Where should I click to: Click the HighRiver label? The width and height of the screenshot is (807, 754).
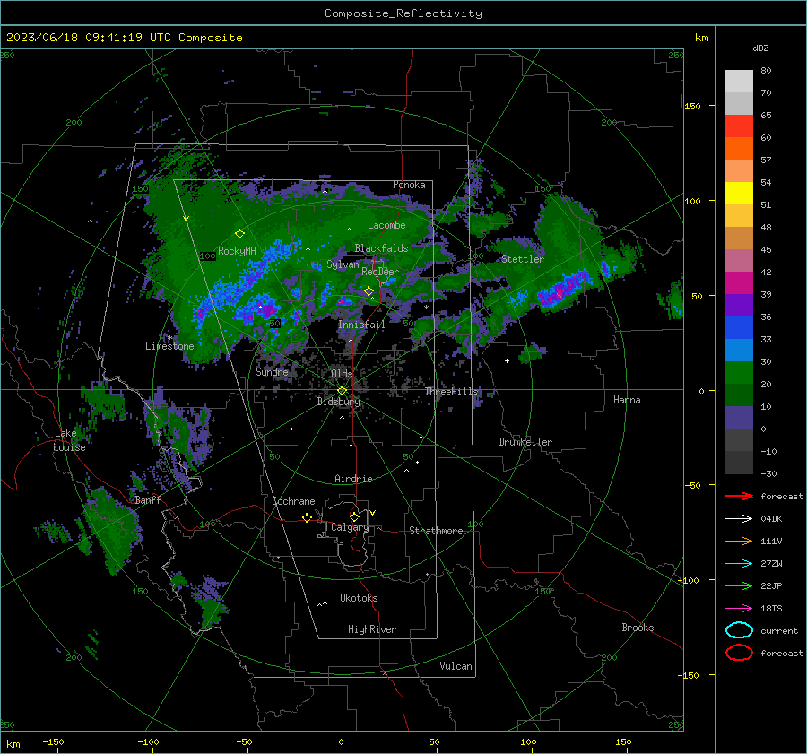pyautogui.click(x=372, y=629)
